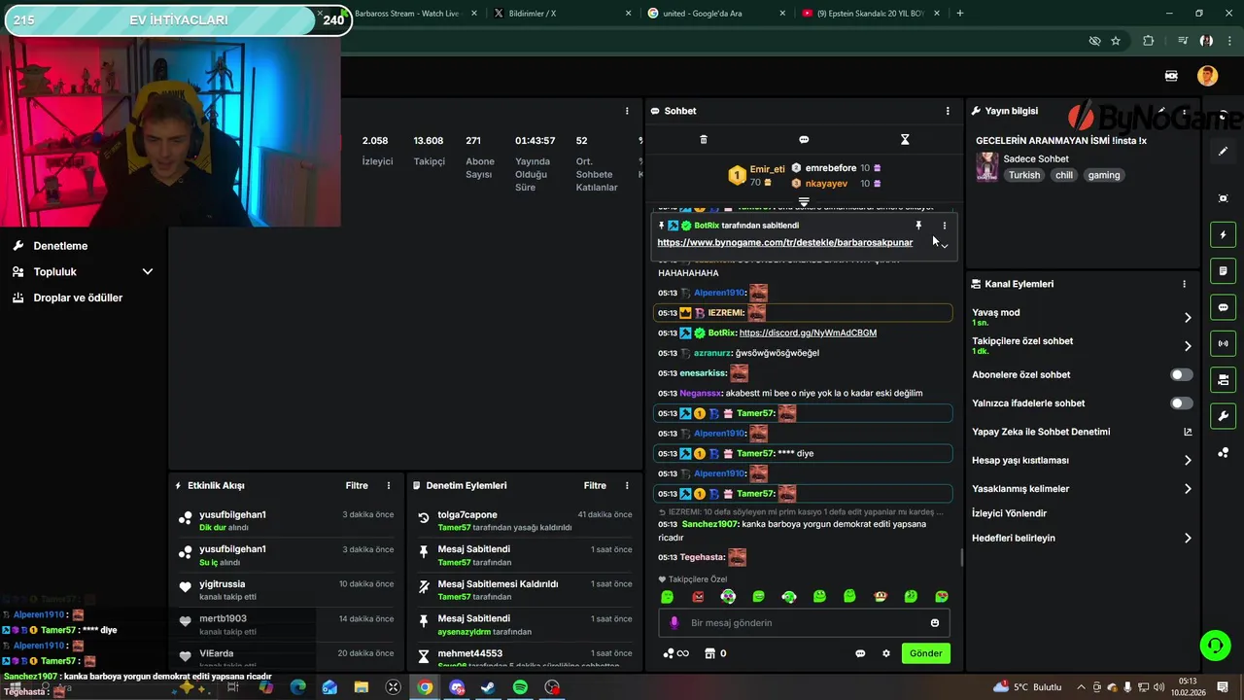Focus the Bir mesaj gönderin input
The height and width of the screenshot is (700, 1244).
point(804,623)
